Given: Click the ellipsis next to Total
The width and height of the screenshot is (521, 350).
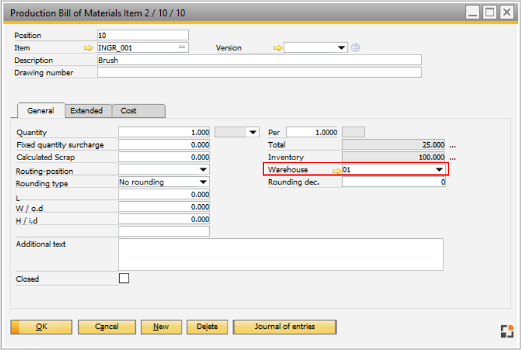Looking at the screenshot, I should [x=453, y=145].
